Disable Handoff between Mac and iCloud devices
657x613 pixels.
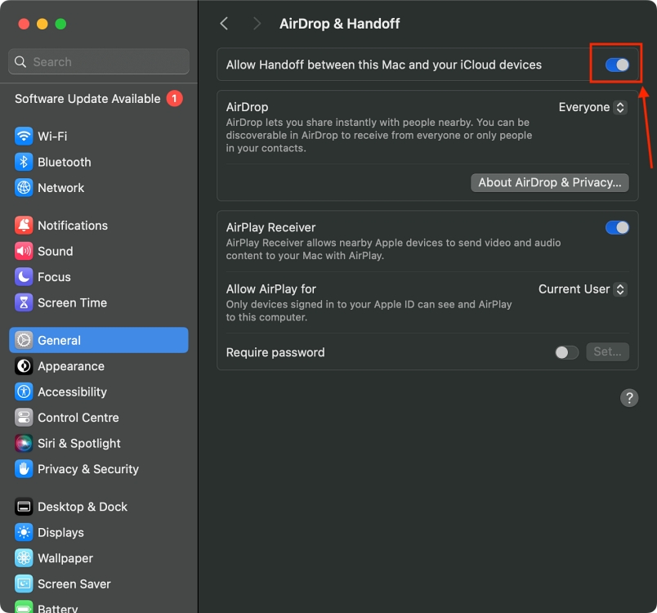(x=617, y=64)
